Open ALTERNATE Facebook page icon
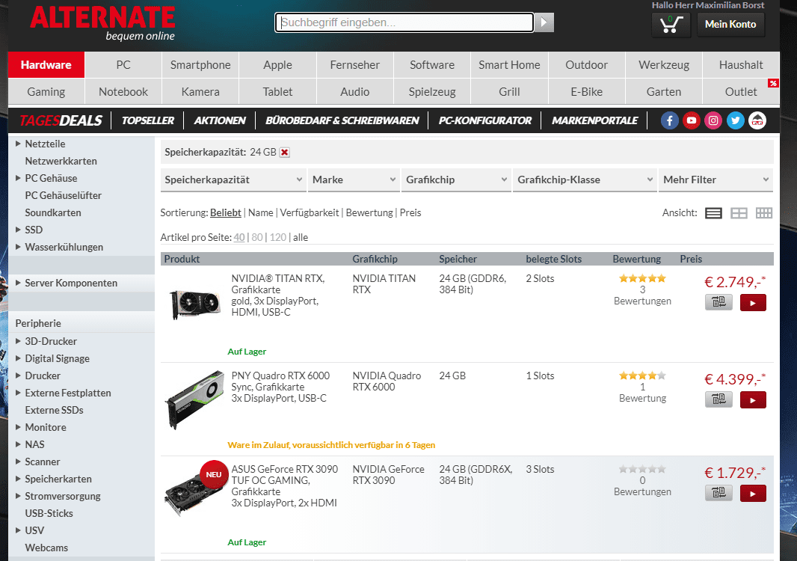Image resolution: width=797 pixels, height=561 pixels. [669, 120]
